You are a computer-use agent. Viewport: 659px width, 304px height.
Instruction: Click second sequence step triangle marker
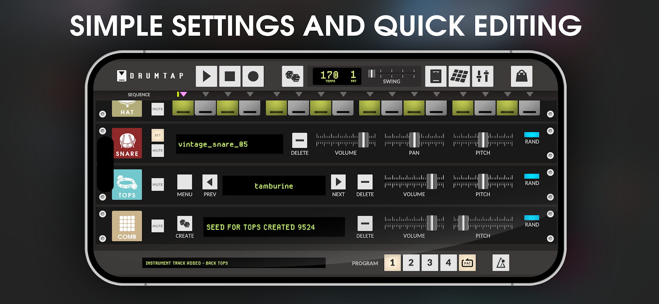coord(206,94)
